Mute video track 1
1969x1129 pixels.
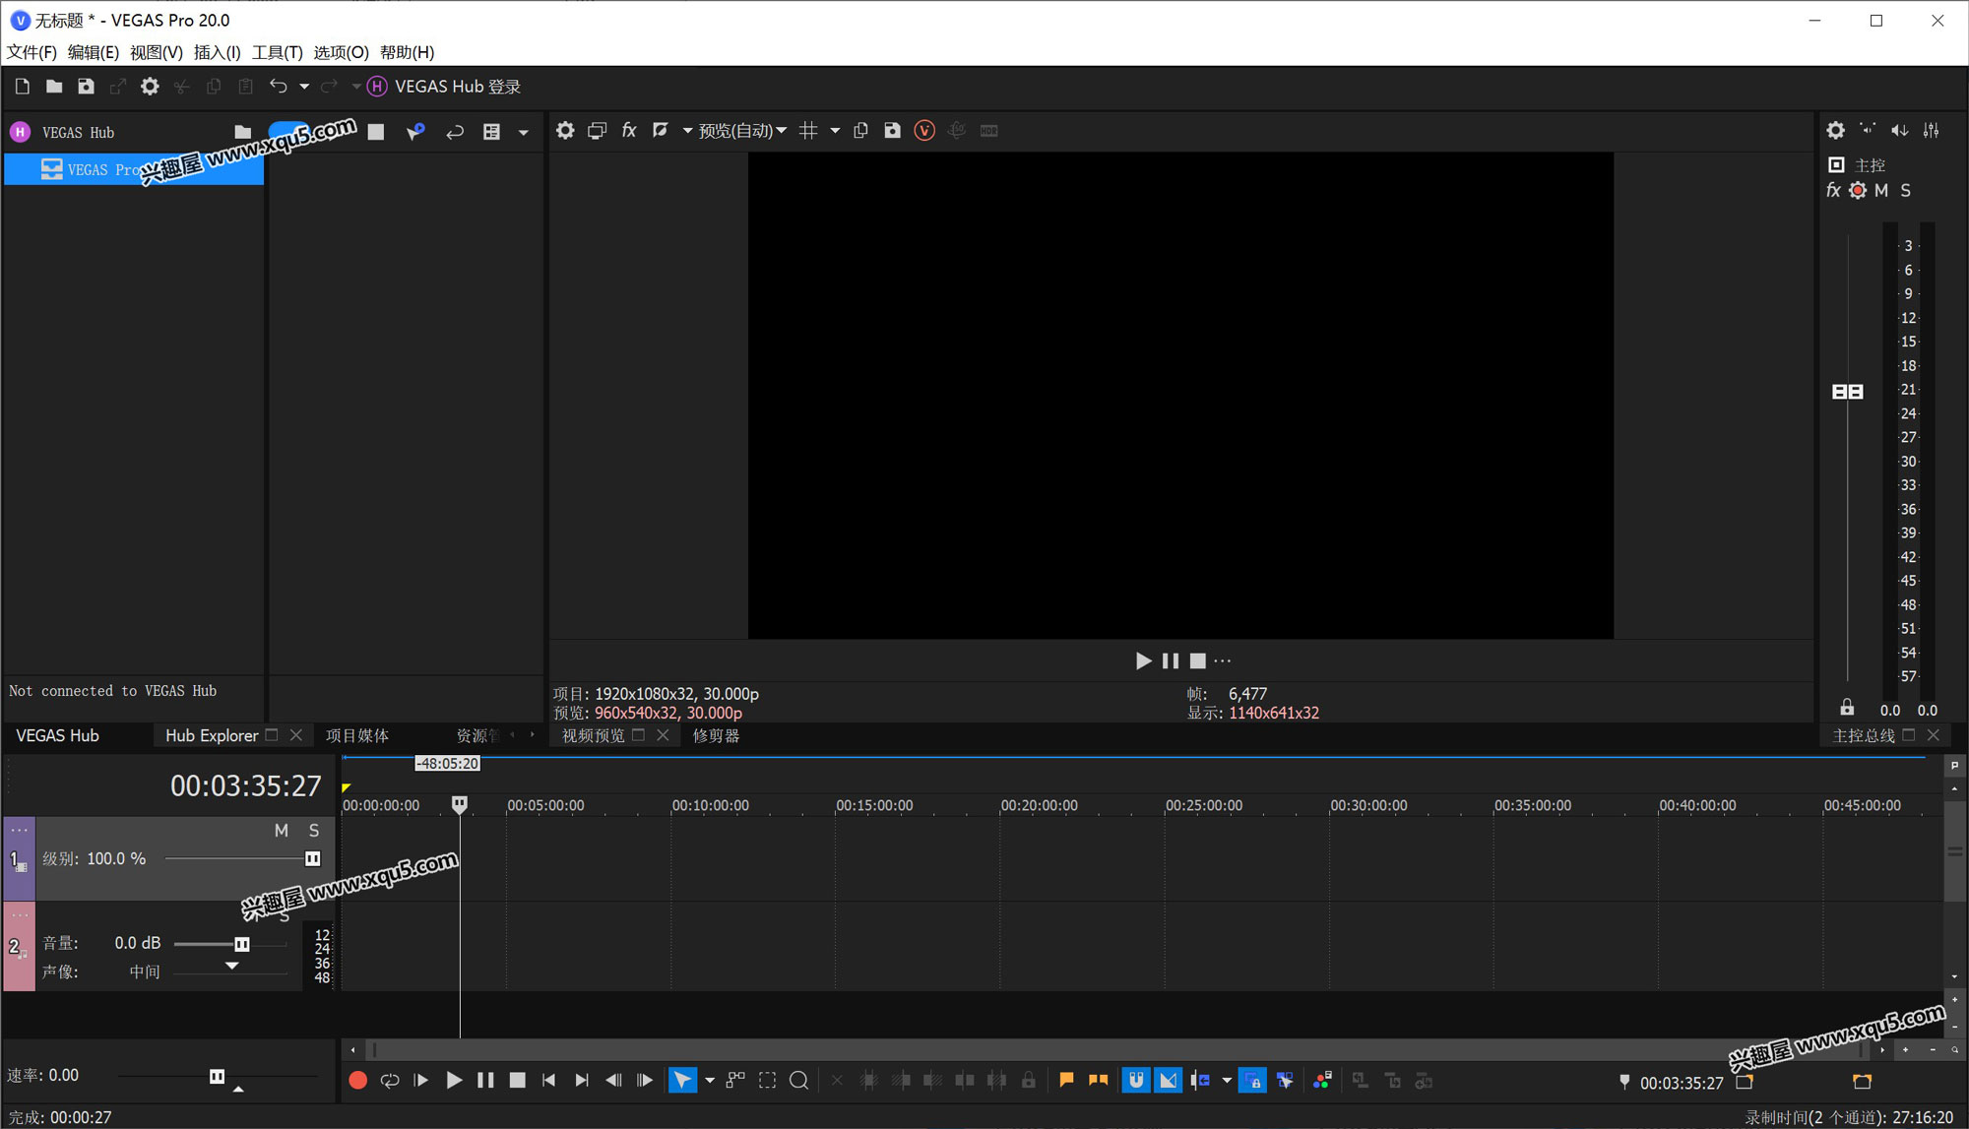coord(282,831)
